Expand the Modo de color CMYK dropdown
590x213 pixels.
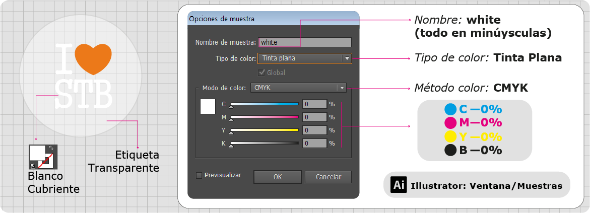click(x=298, y=88)
